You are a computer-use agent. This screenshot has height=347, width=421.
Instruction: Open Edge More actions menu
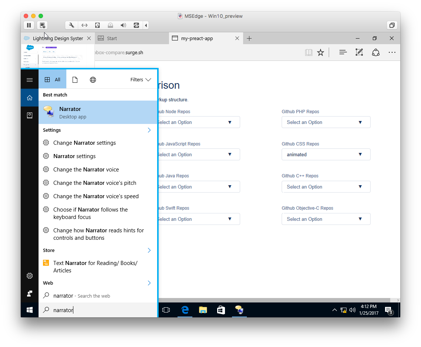pyautogui.click(x=392, y=52)
